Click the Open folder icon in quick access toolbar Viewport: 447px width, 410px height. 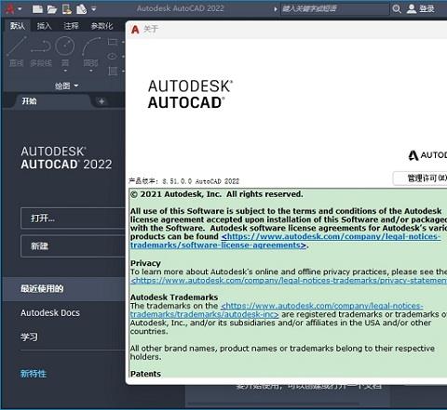click(x=52, y=9)
